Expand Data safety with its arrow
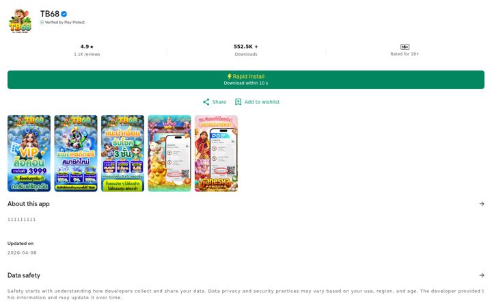Screen dimensions: 492x308 [x=482, y=275]
